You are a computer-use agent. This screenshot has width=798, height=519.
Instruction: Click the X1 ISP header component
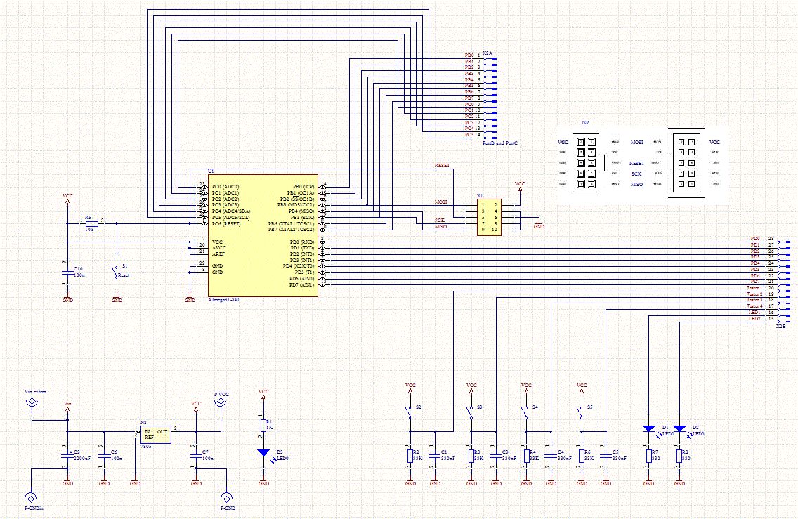coord(489,217)
